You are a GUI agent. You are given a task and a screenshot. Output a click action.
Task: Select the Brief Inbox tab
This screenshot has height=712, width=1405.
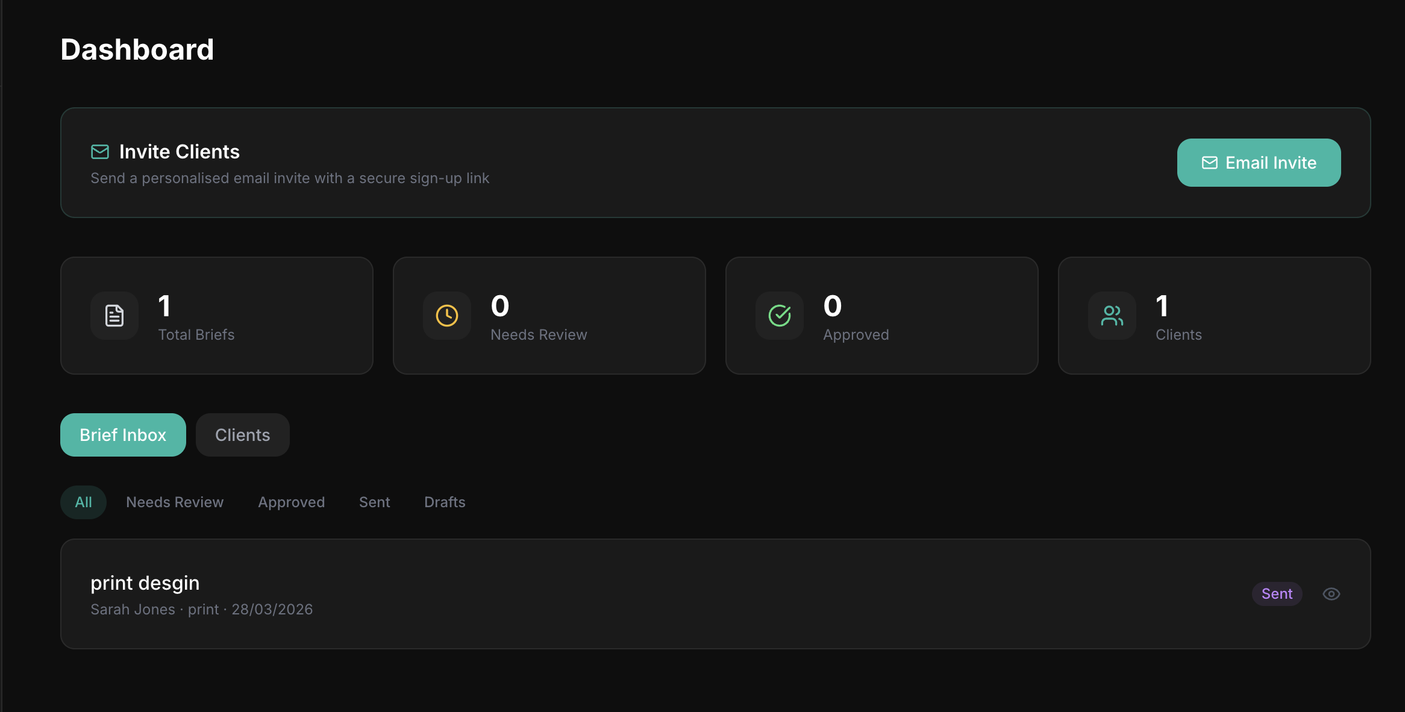pos(123,435)
